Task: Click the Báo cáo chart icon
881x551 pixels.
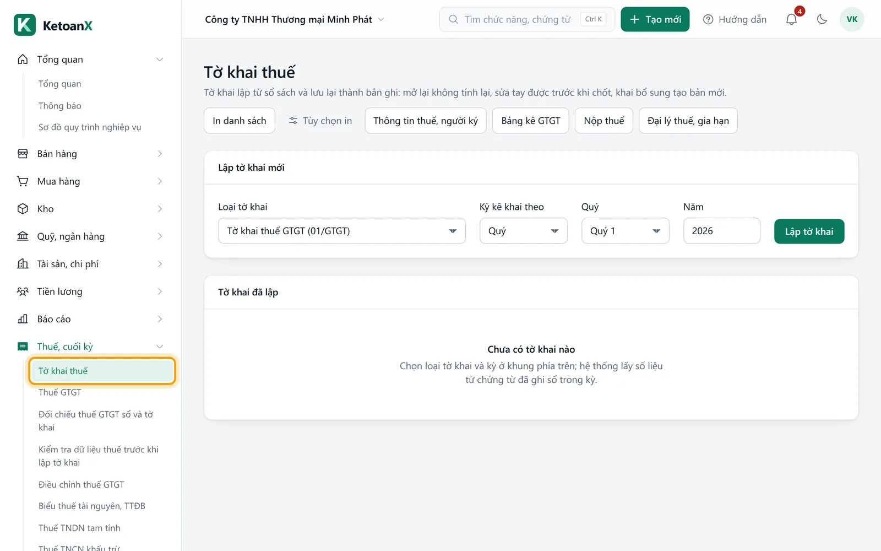Action: (x=23, y=319)
